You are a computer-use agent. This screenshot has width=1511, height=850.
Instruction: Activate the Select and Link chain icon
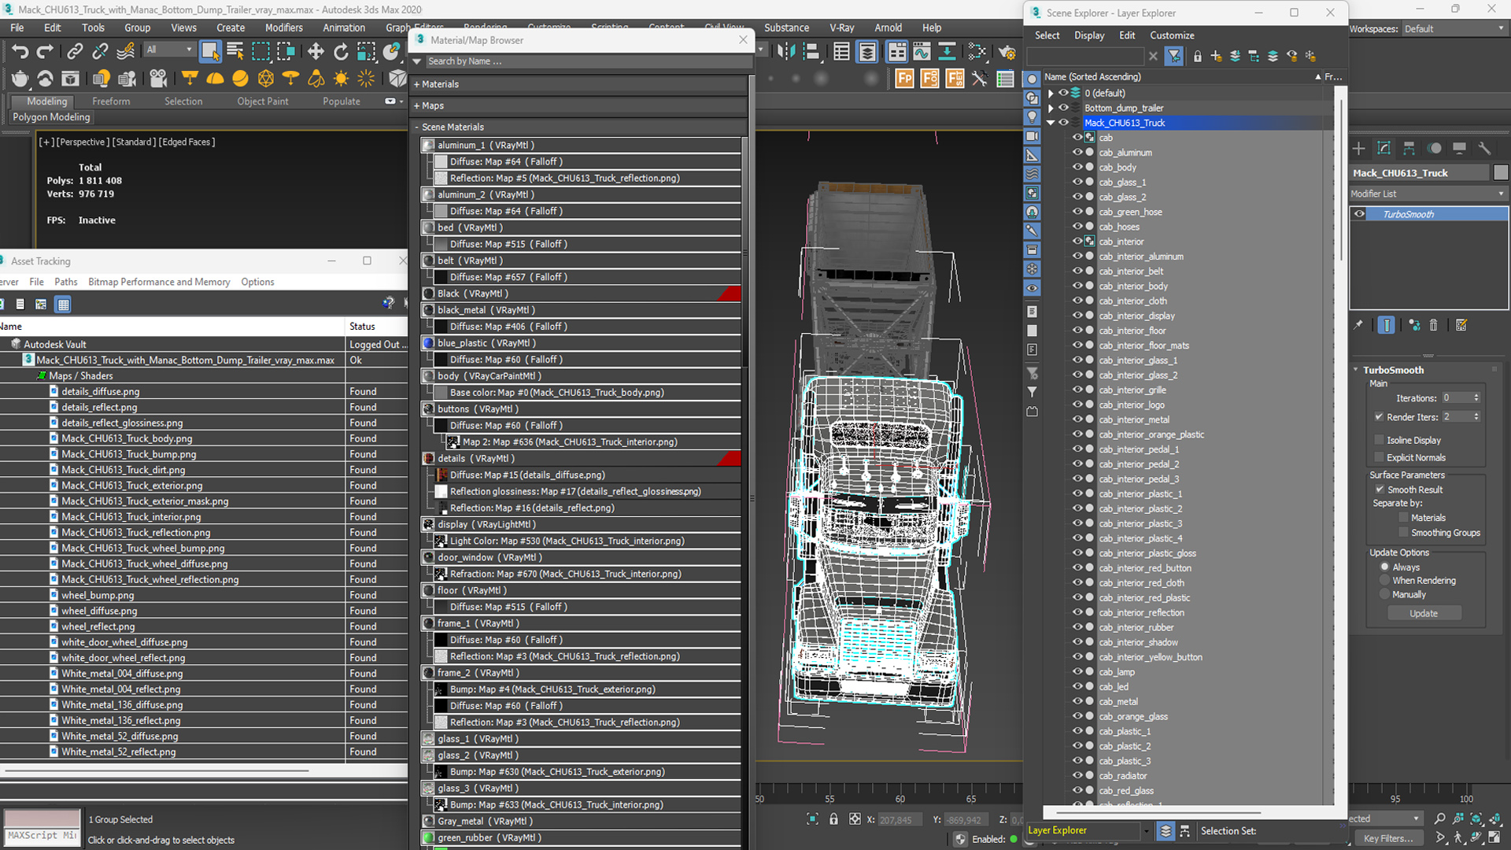(x=75, y=52)
